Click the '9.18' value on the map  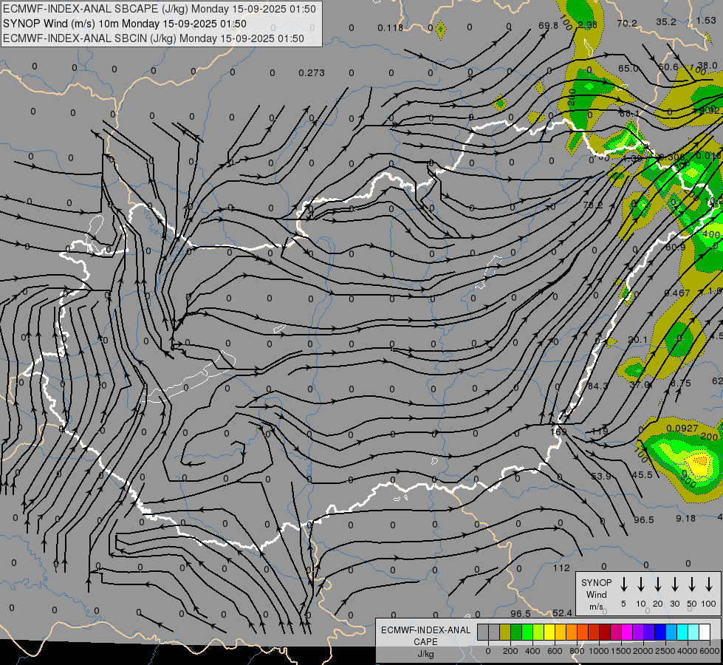click(x=685, y=519)
